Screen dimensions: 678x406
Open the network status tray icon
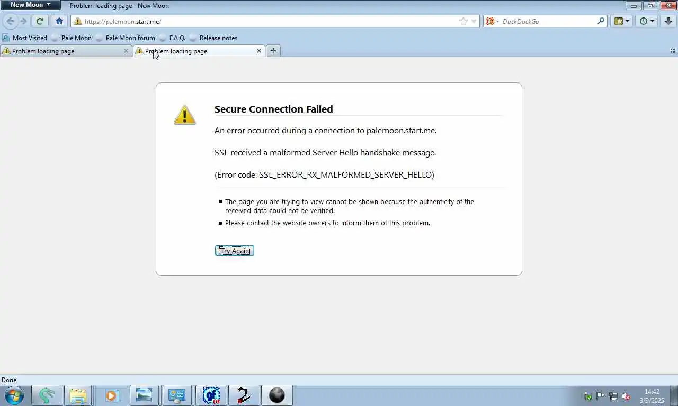click(613, 396)
